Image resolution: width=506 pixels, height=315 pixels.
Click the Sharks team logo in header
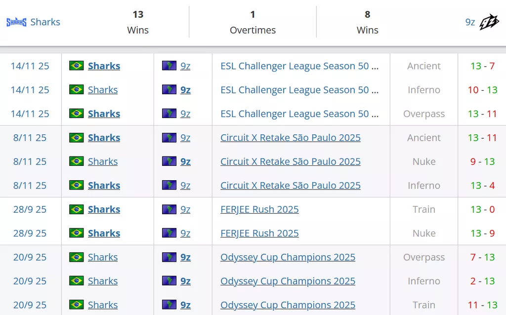[x=16, y=22]
